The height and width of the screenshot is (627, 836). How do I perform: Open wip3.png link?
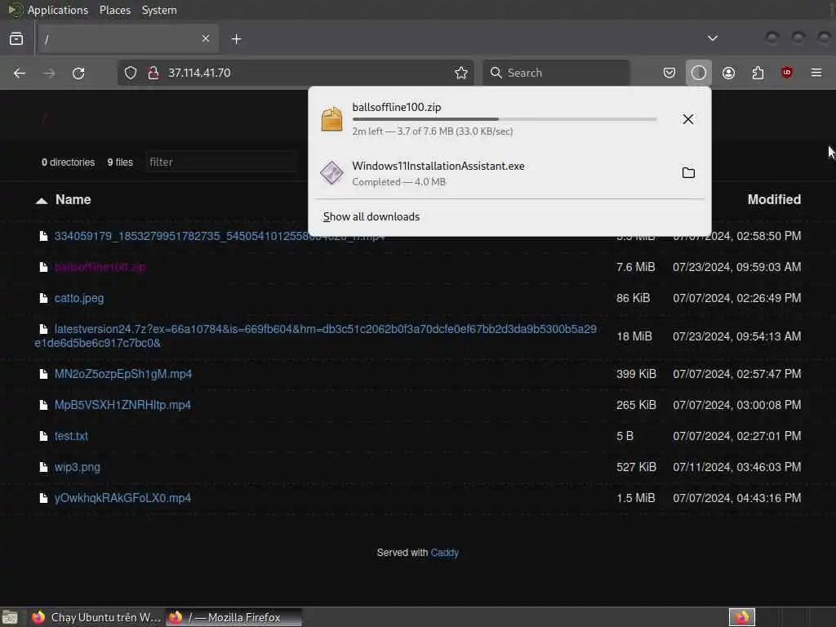[x=78, y=467]
